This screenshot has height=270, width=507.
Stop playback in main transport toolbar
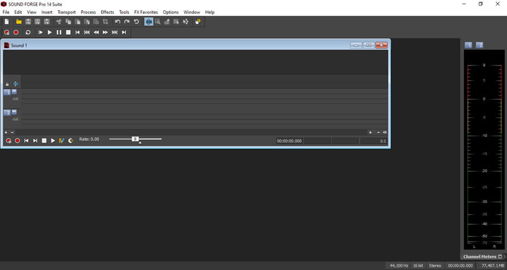[68, 32]
